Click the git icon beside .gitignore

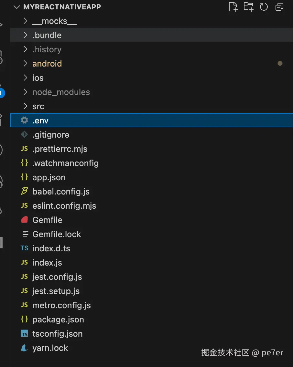(24, 135)
